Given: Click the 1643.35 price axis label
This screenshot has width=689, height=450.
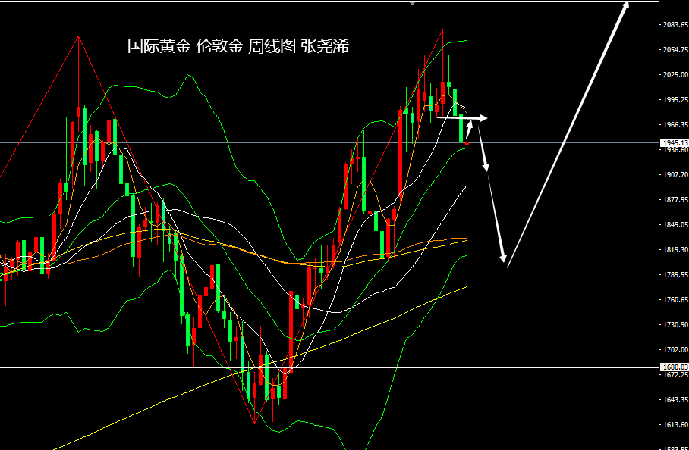Looking at the screenshot, I should (x=676, y=400).
